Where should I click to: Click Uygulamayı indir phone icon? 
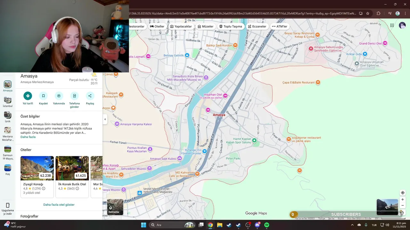(8, 205)
